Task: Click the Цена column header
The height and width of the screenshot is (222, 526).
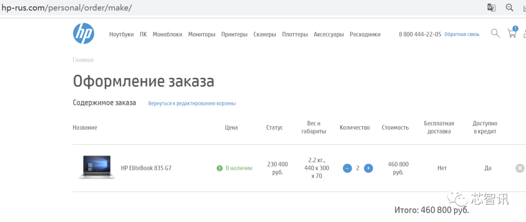Action: tap(231, 128)
